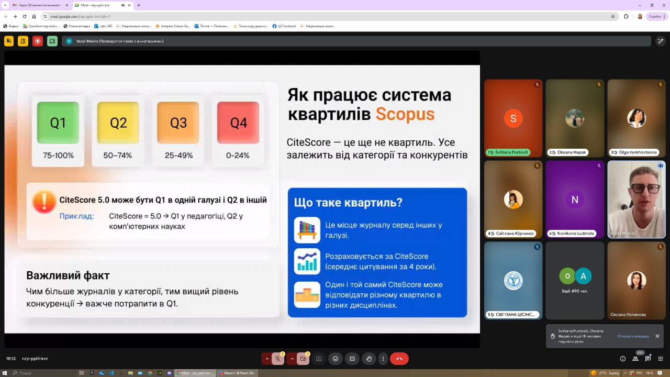View site information icon in address bar

(46, 16)
